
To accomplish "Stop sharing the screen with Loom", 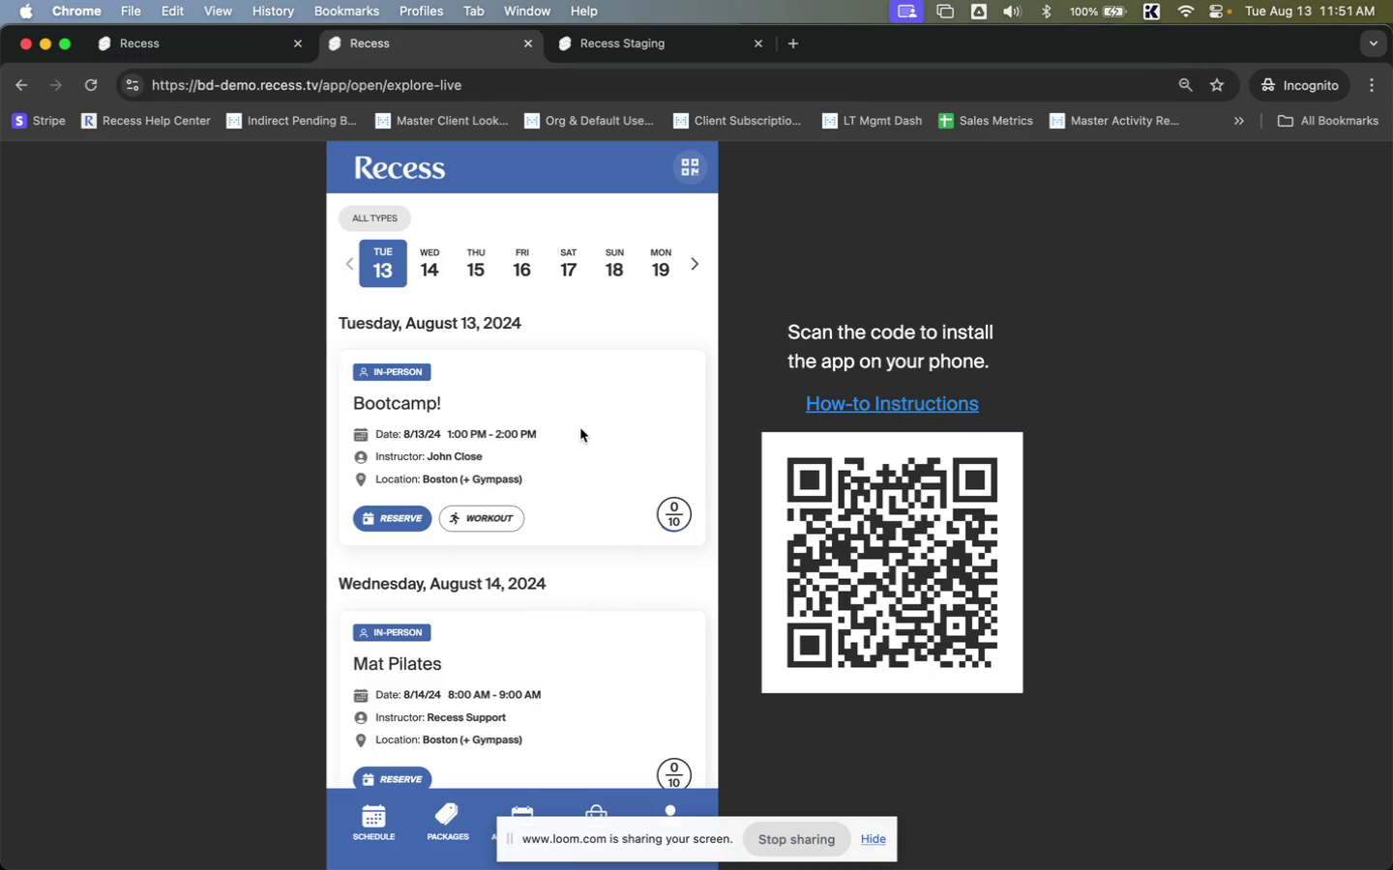I will [796, 839].
